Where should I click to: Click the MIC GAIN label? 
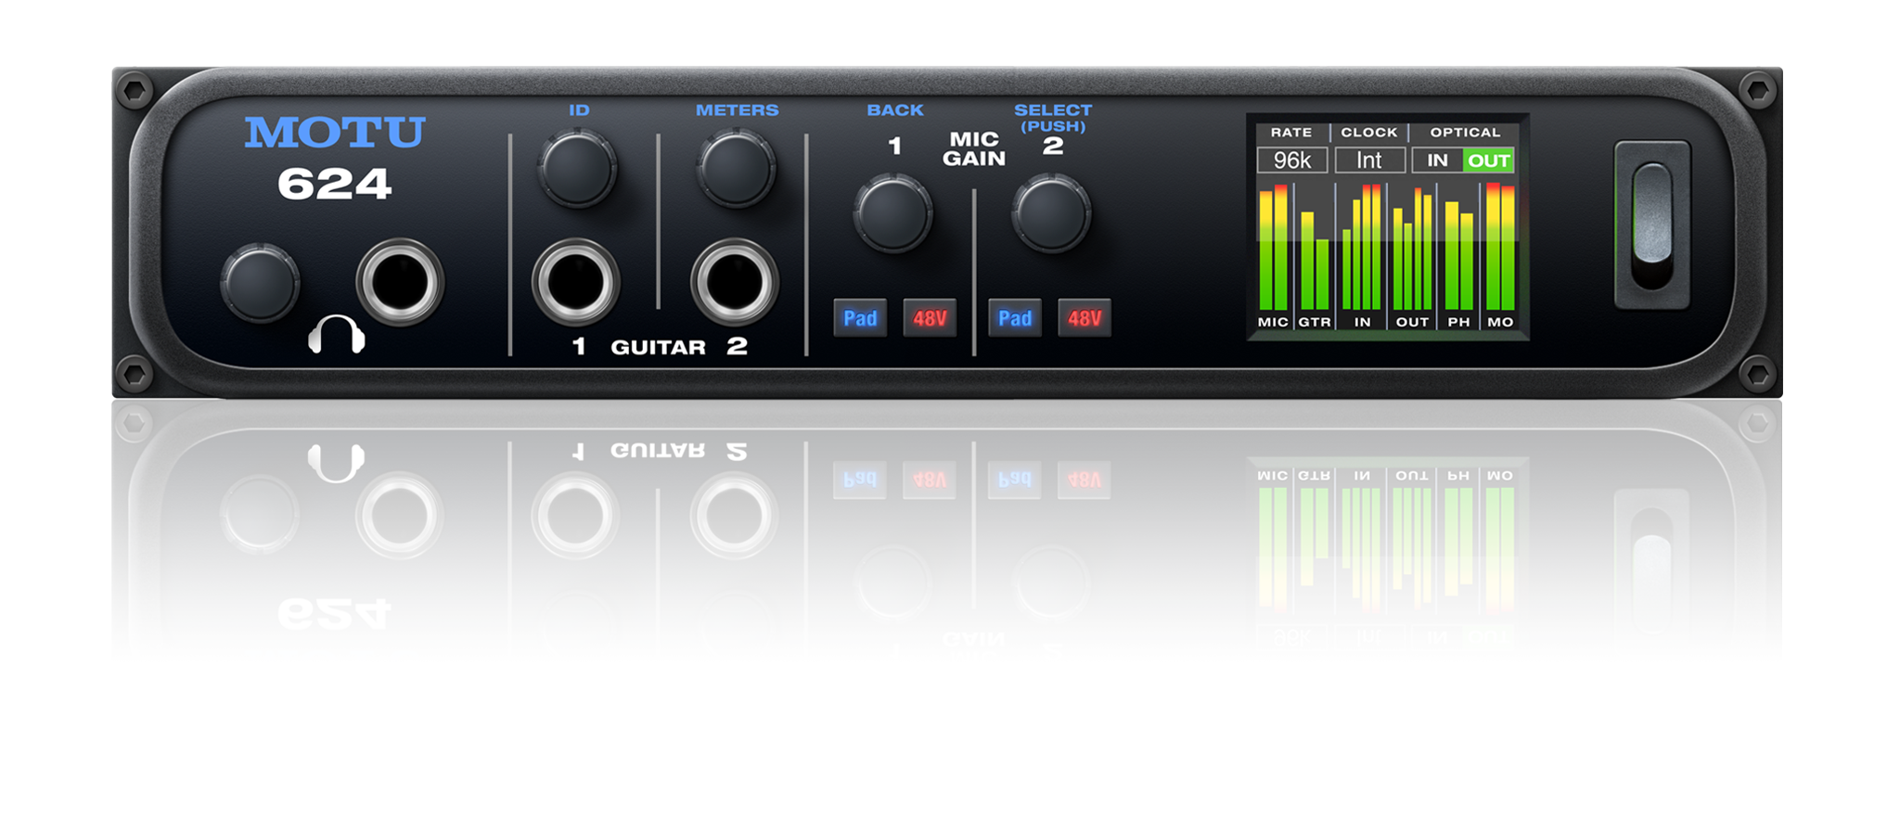click(974, 149)
